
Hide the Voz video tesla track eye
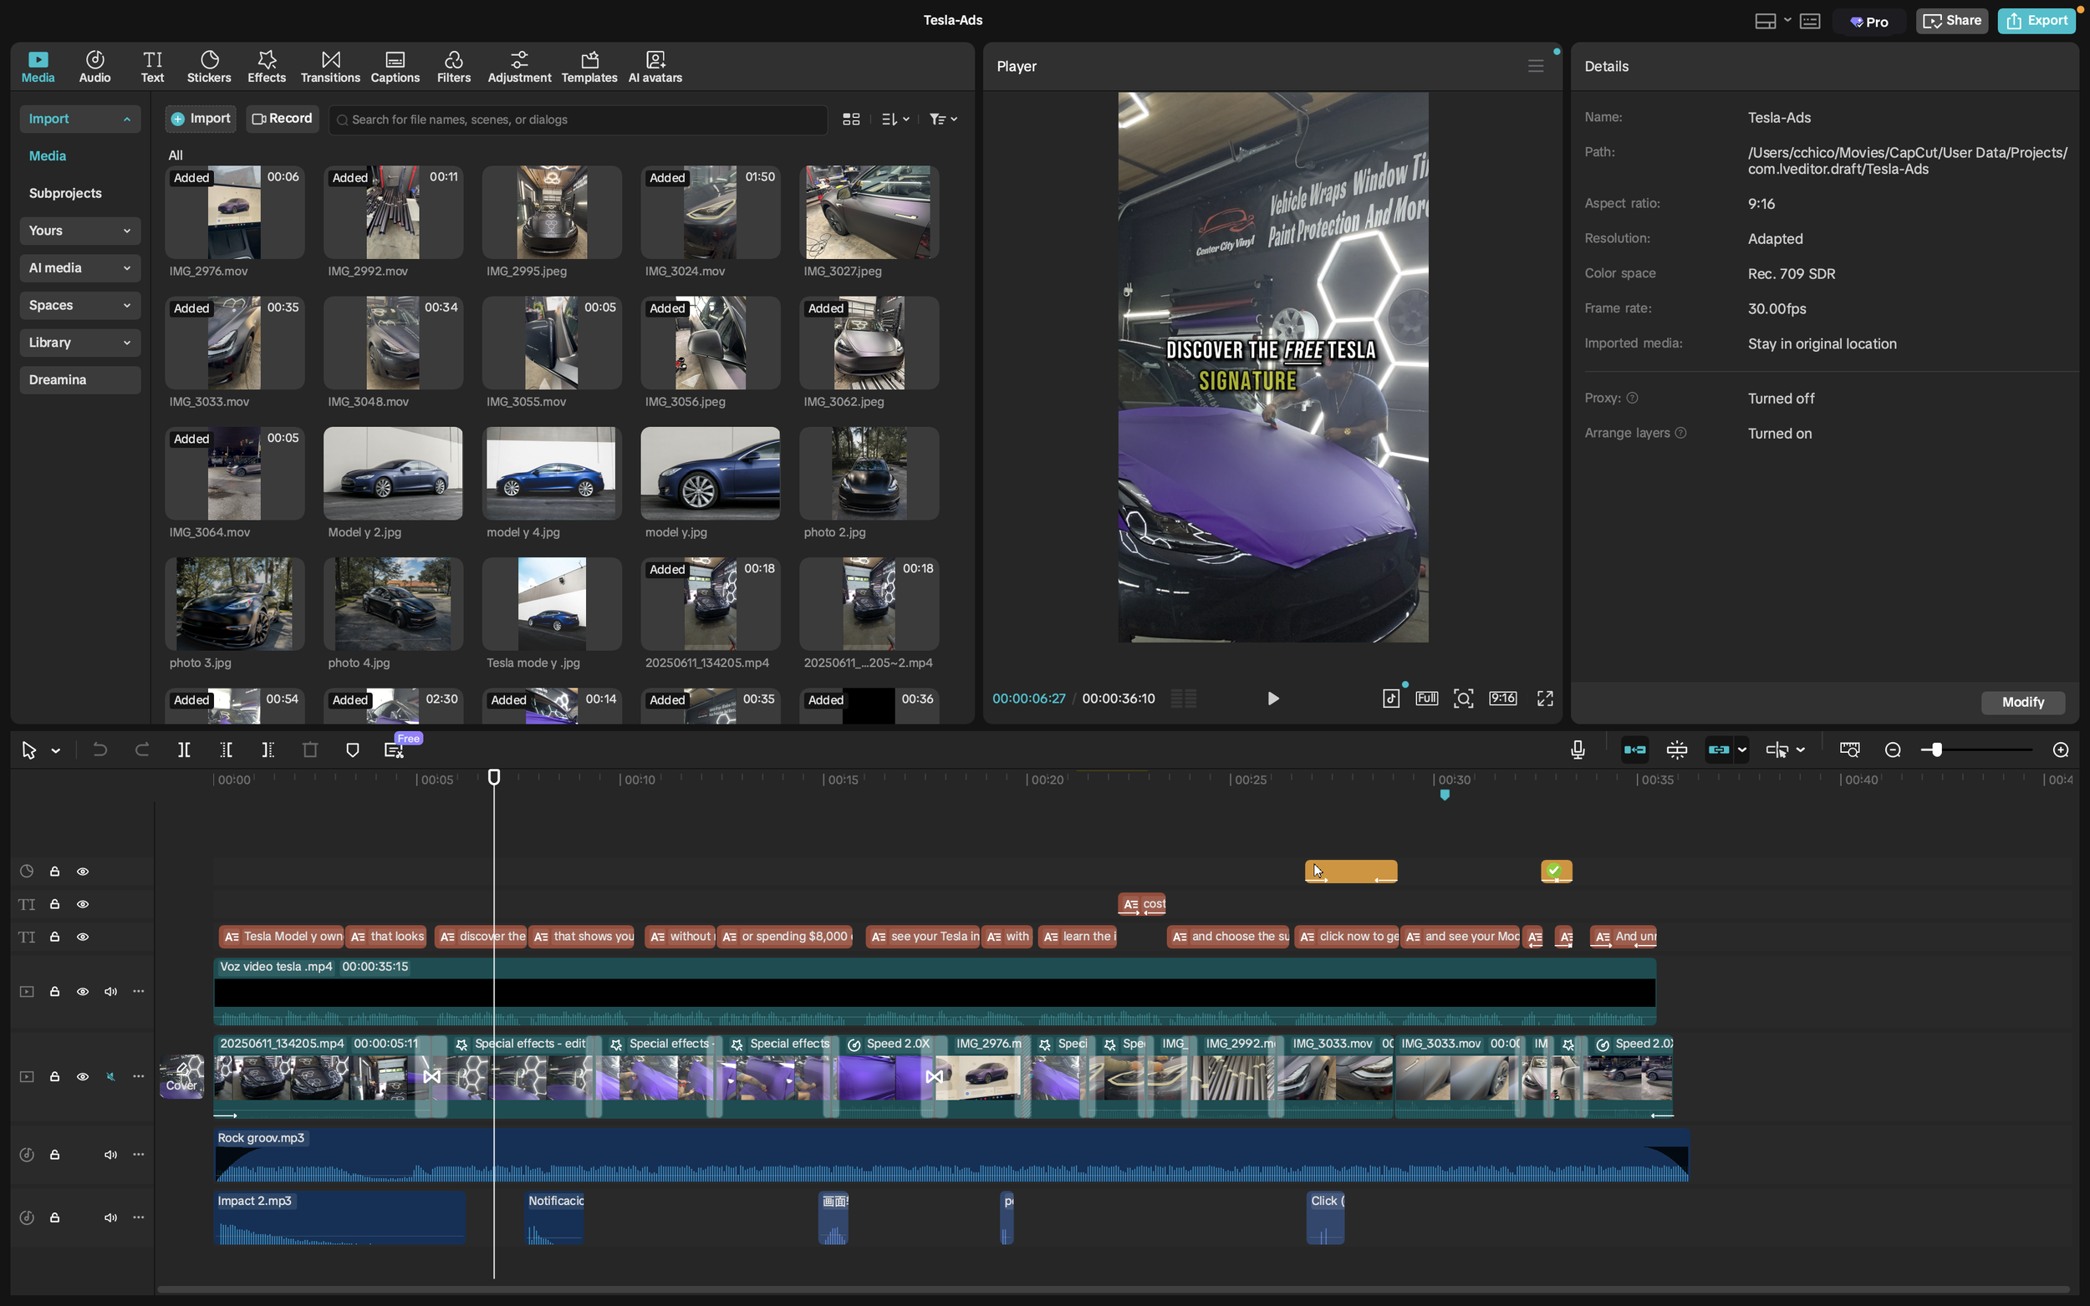[x=83, y=992]
